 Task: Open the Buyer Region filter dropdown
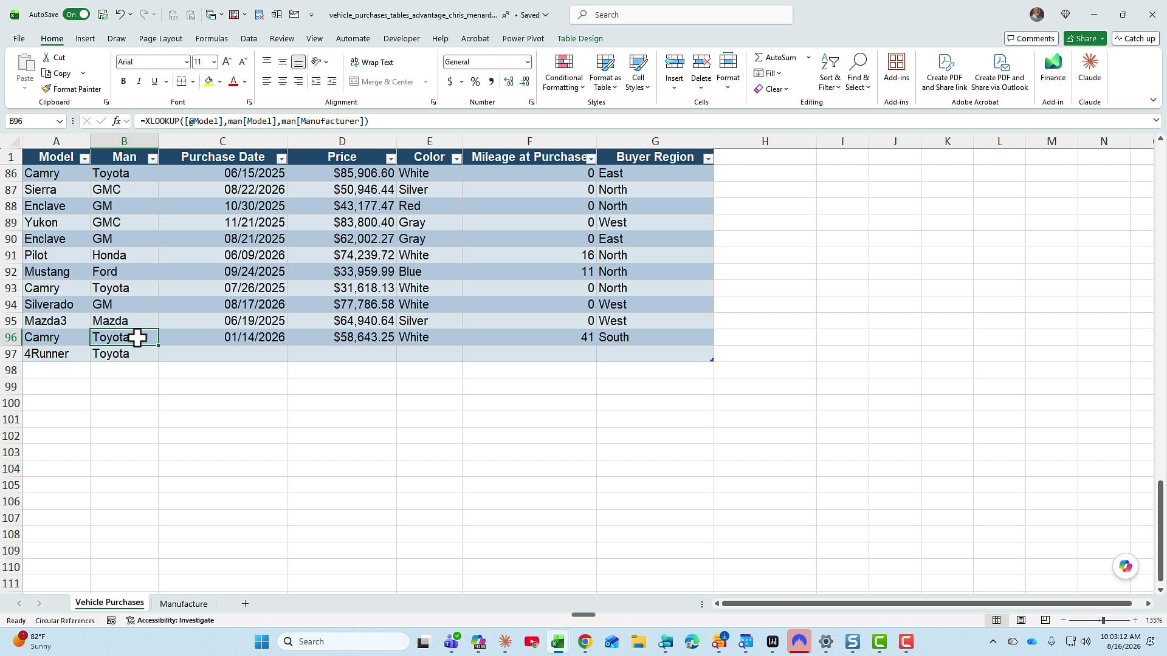pyautogui.click(x=707, y=159)
